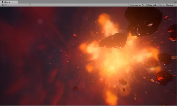
Task: Toggle Maximize on Play
Action: coord(137,5)
